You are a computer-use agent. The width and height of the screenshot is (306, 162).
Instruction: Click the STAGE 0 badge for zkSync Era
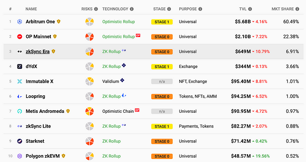(x=162, y=52)
